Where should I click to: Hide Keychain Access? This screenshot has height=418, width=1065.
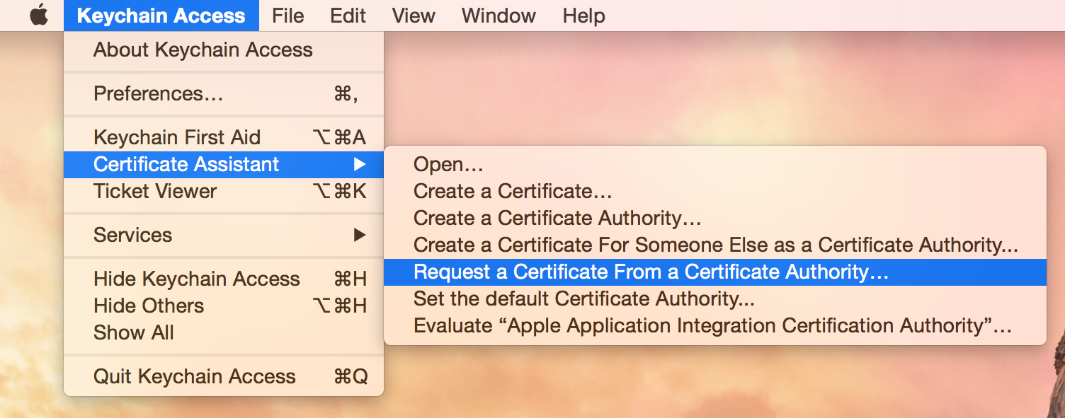[x=197, y=279]
